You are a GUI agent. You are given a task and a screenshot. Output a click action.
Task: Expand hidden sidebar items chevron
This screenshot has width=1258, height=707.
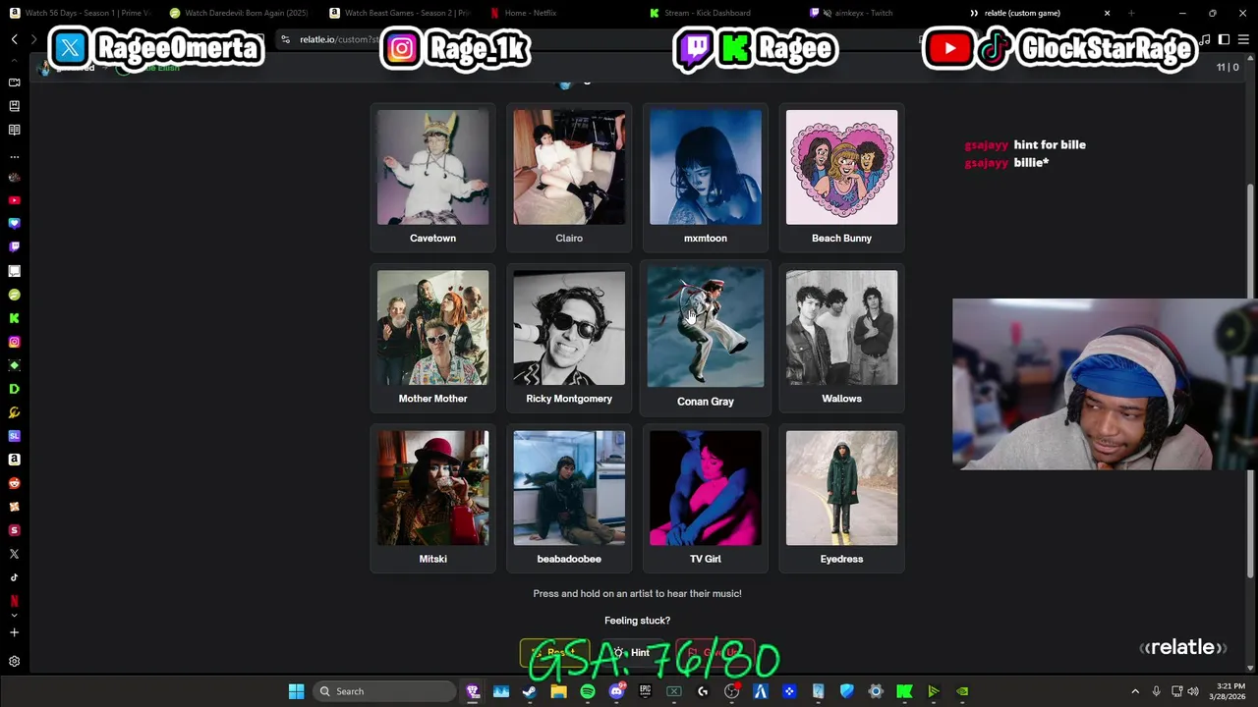pyautogui.click(x=14, y=616)
